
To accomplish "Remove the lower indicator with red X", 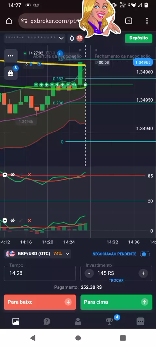I will click(29, 220).
